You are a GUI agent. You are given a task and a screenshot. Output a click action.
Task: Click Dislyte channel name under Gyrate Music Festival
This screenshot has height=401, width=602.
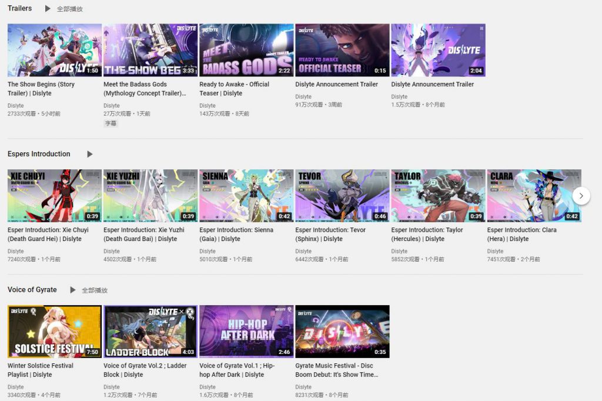[304, 387]
